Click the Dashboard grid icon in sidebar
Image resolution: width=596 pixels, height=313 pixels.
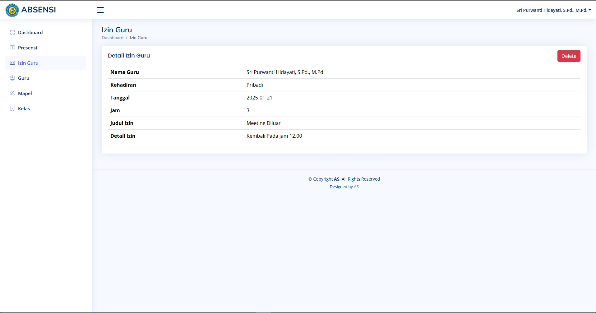[12, 32]
